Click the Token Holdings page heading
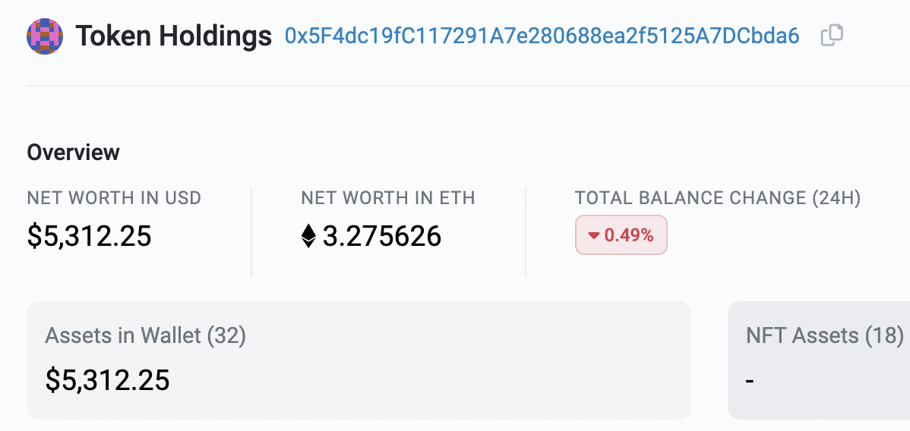910x431 pixels. click(x=173, y=36)
